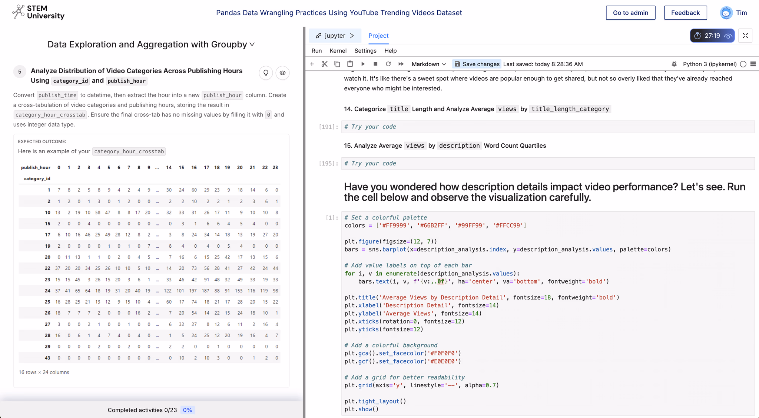Viewport: 759px width, 418px height.
Task: Cut the selected cell with scissors icon
Action: [x=324, y=64]
